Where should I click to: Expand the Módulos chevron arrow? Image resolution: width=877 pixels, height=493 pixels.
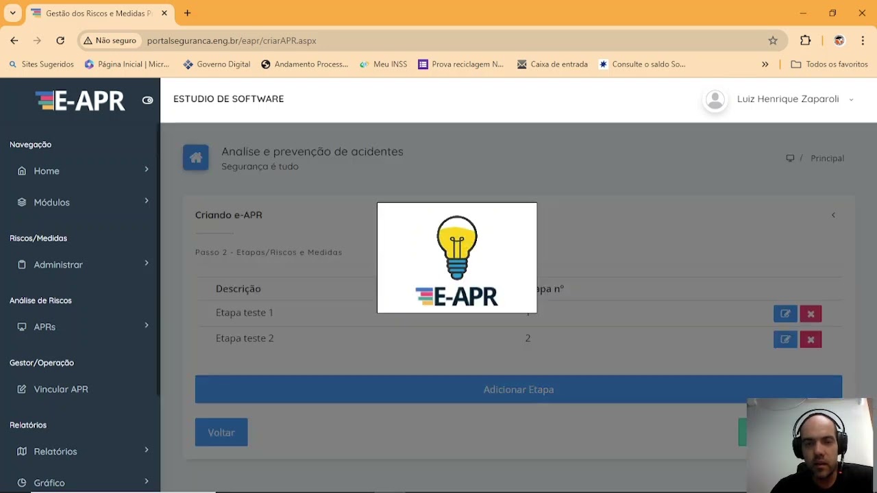click(x=146, y=201)
